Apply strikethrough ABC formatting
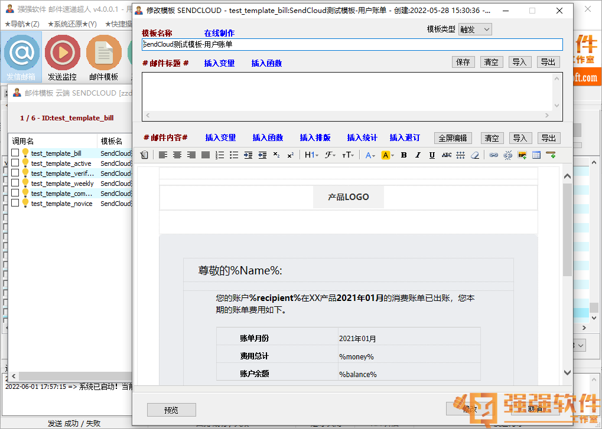602x429 pixels. point(446,155)
